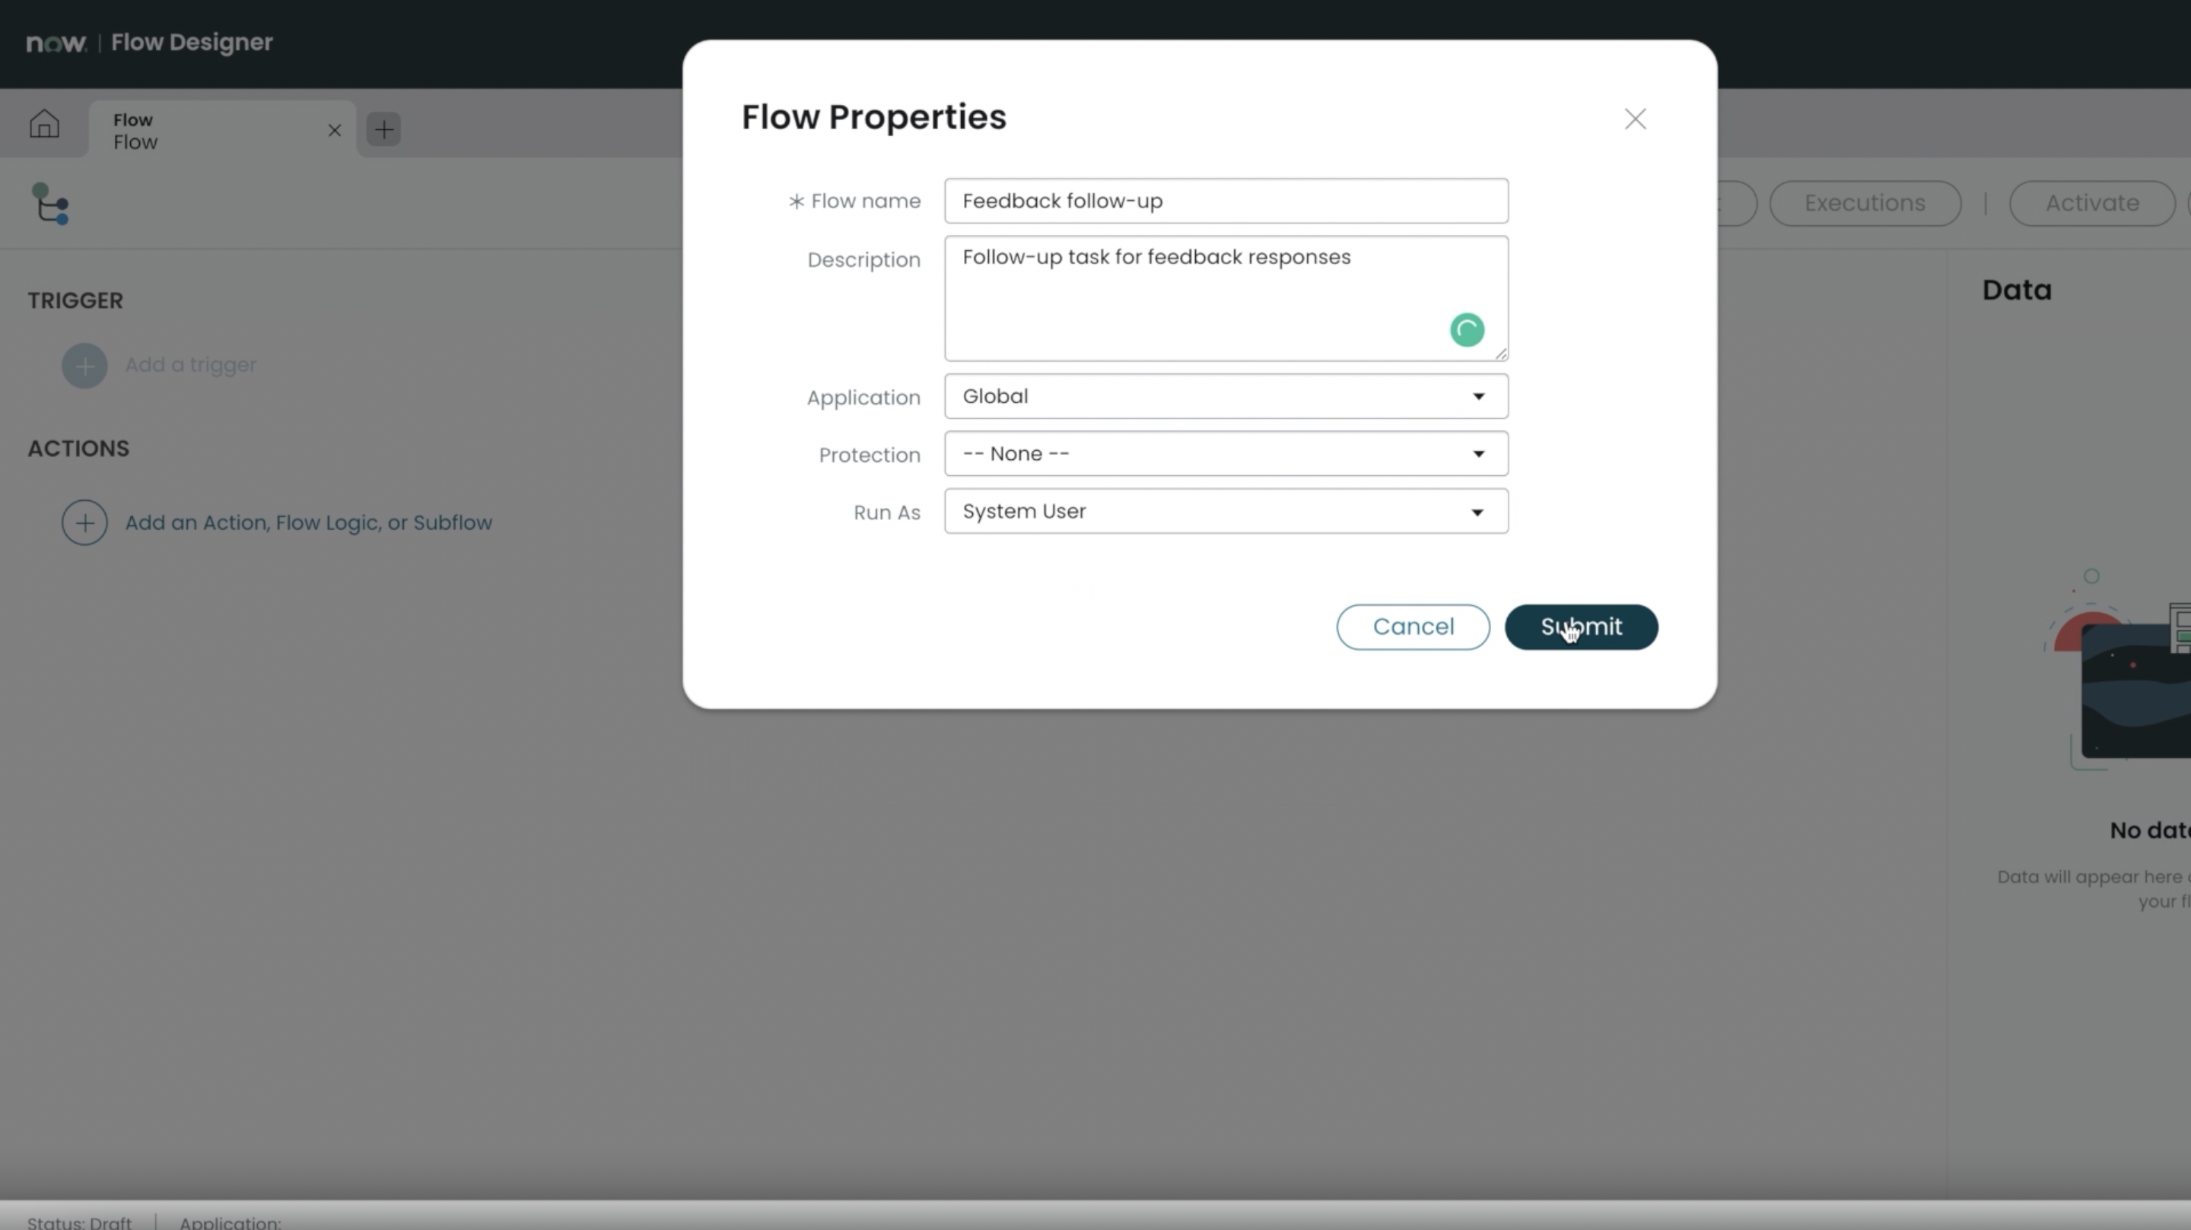
Task: Close the Flow tab with its X icon
Action: 334,130
